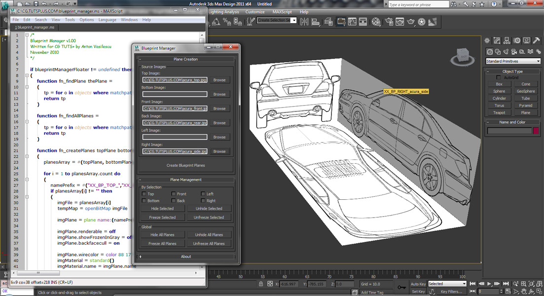The width and height of the screenshot is (544, 296).
Task: Expand the About rollout
Action: (x=186, y=257)
